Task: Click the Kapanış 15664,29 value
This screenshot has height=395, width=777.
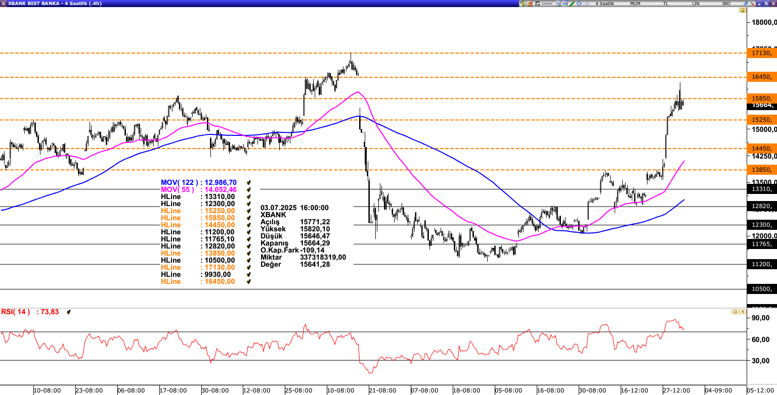Action: pos(315,243)
